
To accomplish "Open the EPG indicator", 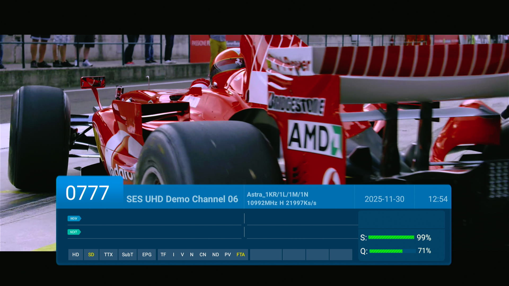I will pyautogui.click(x=147, y=254).
